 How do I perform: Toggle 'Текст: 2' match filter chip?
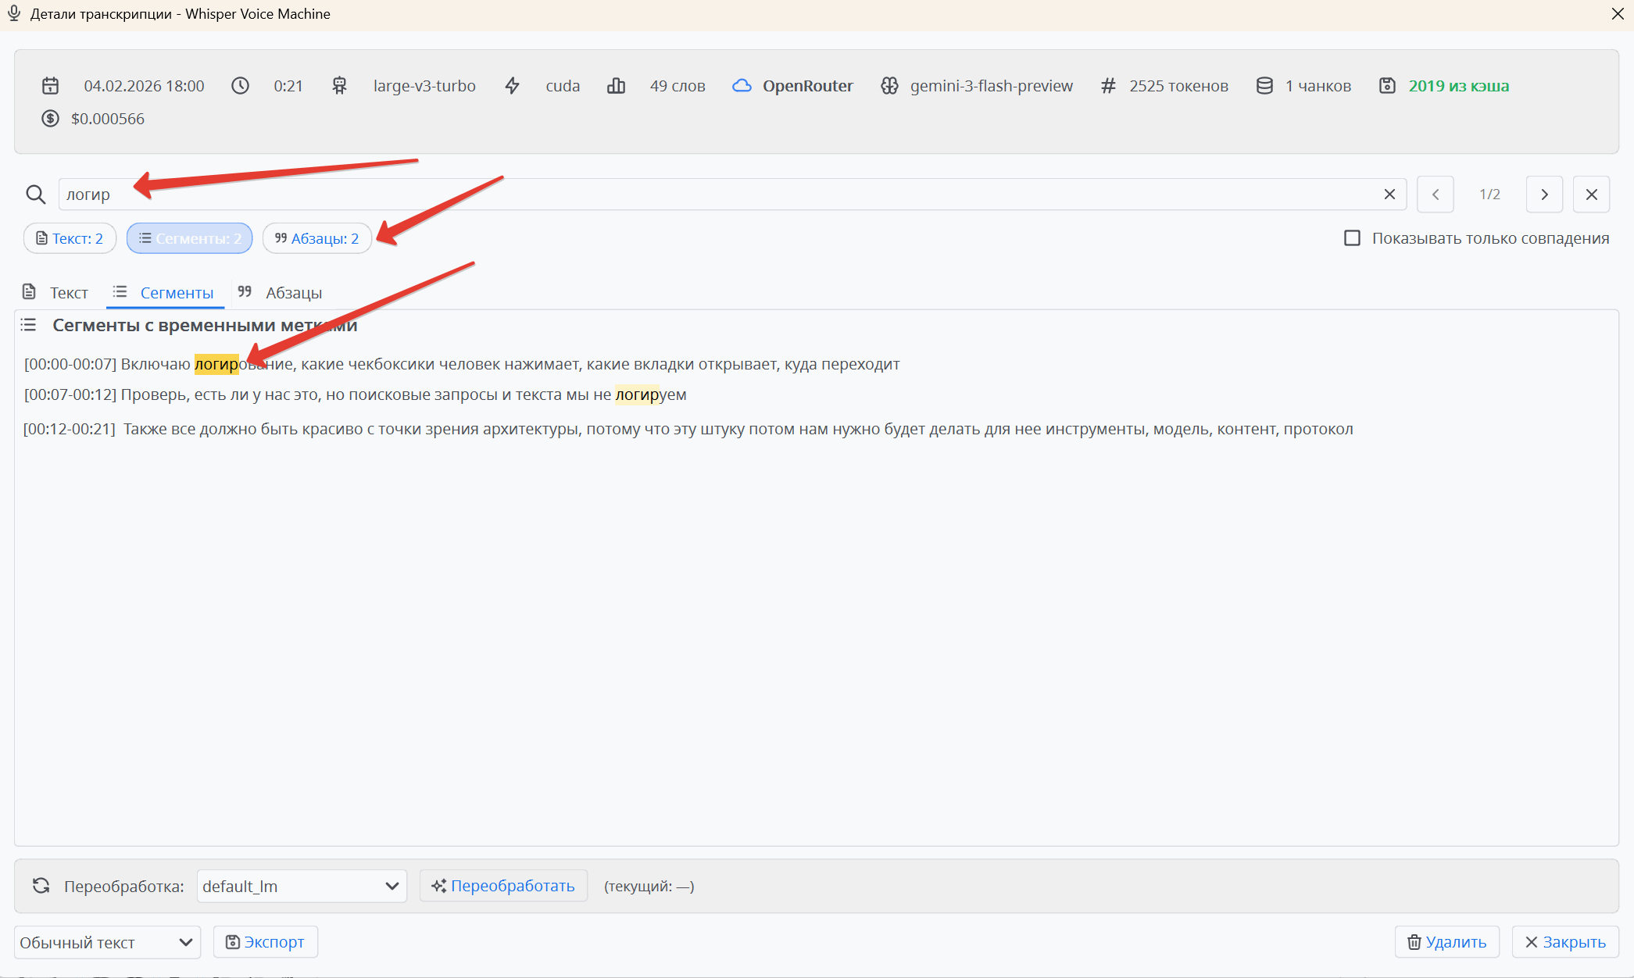coord(70,238)
